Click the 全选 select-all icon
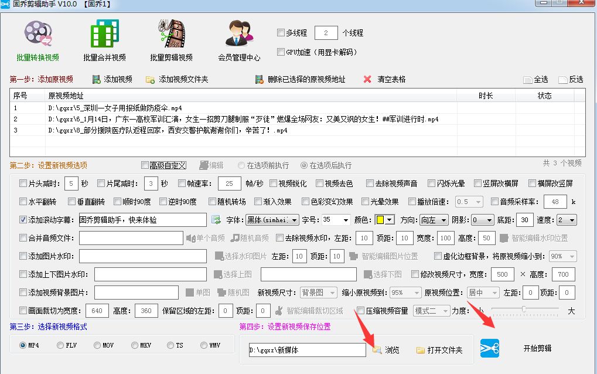597x374 pixels. coord(527,80)
